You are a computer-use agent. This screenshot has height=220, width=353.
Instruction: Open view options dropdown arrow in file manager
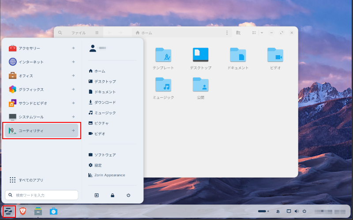click(262, 33)
